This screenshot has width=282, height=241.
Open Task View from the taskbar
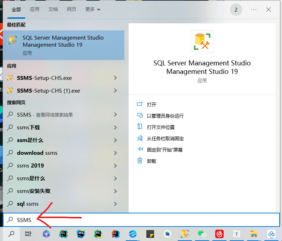pos(28,234)
